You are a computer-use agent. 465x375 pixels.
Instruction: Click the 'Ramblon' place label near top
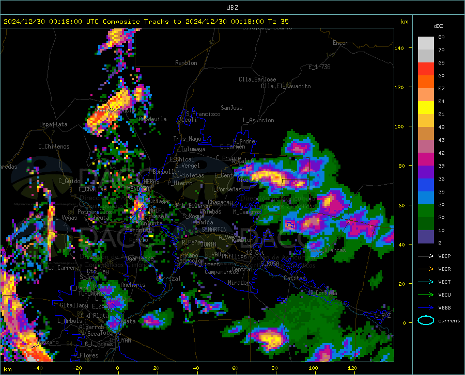click(186, 63)
